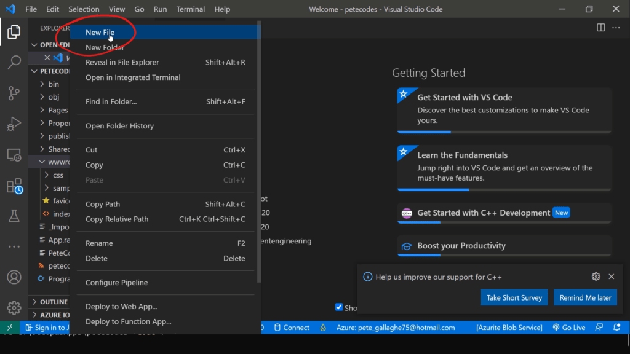Expand the Outline section

point(49,301)
